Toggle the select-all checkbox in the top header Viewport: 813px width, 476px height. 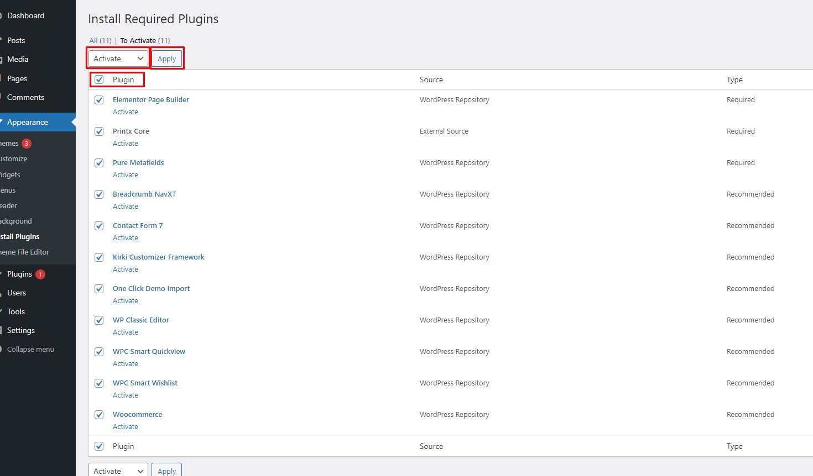click(99, 80)
